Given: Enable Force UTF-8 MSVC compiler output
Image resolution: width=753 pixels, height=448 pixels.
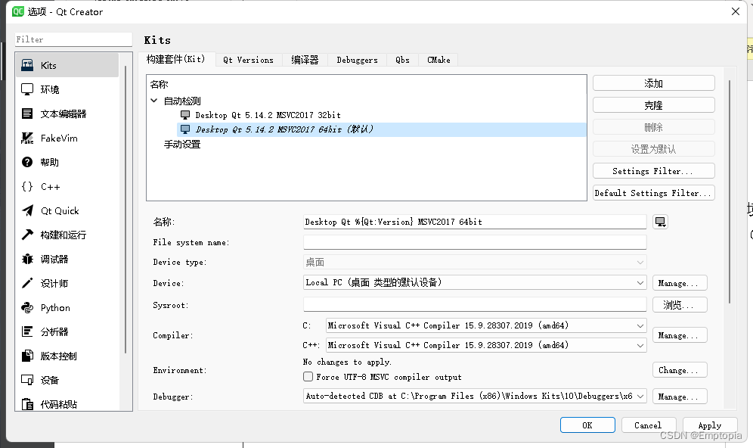Looking at the screenshot, I should pos(308,376).
